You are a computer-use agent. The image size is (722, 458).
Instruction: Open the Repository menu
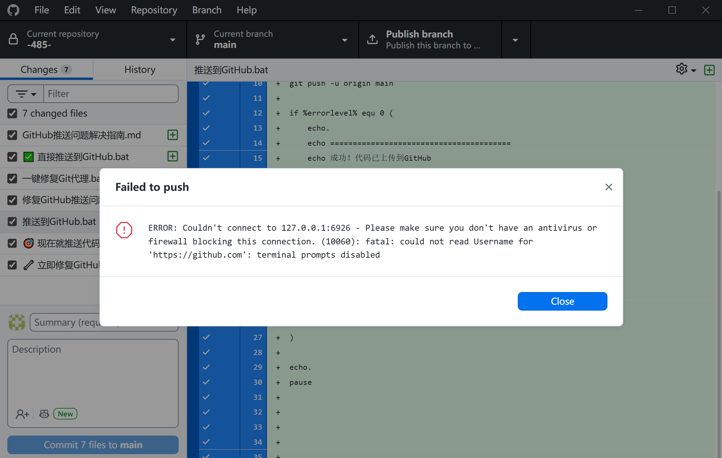154,10
